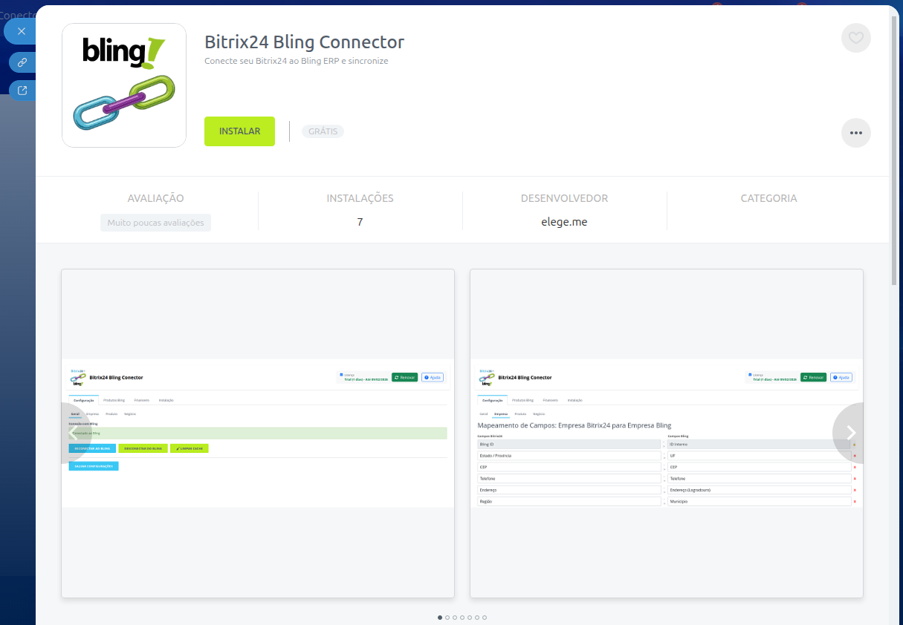
Task: Click the Bling chain app logo
Action: 124,85
